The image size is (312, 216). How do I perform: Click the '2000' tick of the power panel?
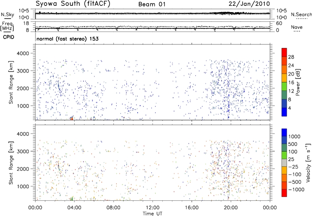(x=23, y=88)
